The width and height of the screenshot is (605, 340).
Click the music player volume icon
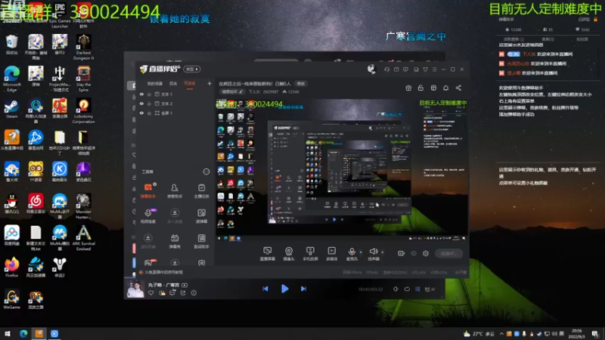396,289
